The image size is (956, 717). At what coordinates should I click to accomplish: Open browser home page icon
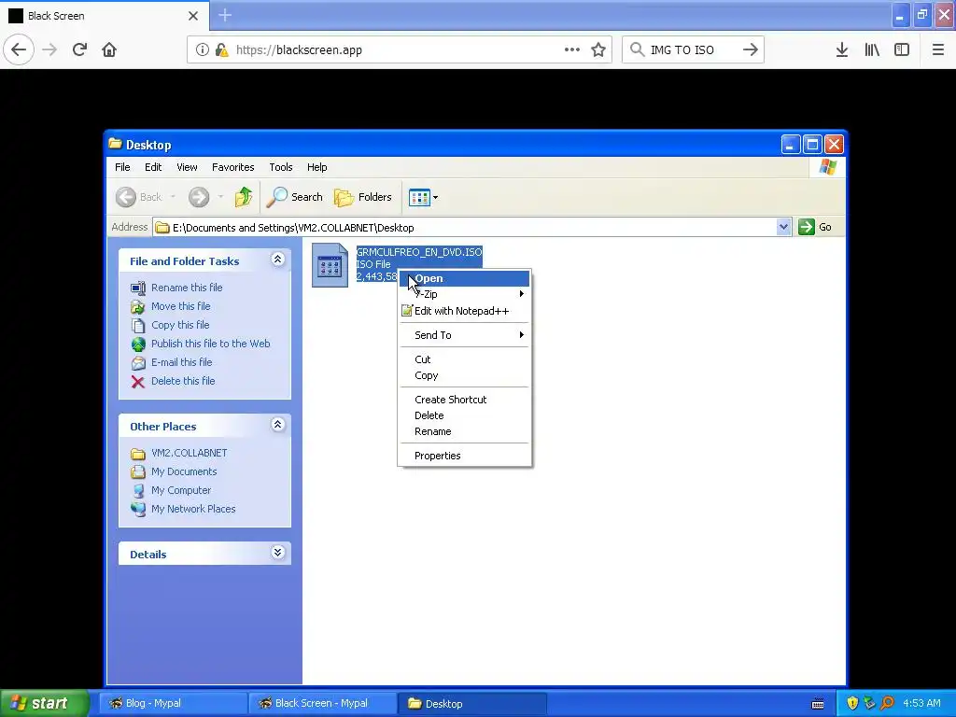[109, 49]
